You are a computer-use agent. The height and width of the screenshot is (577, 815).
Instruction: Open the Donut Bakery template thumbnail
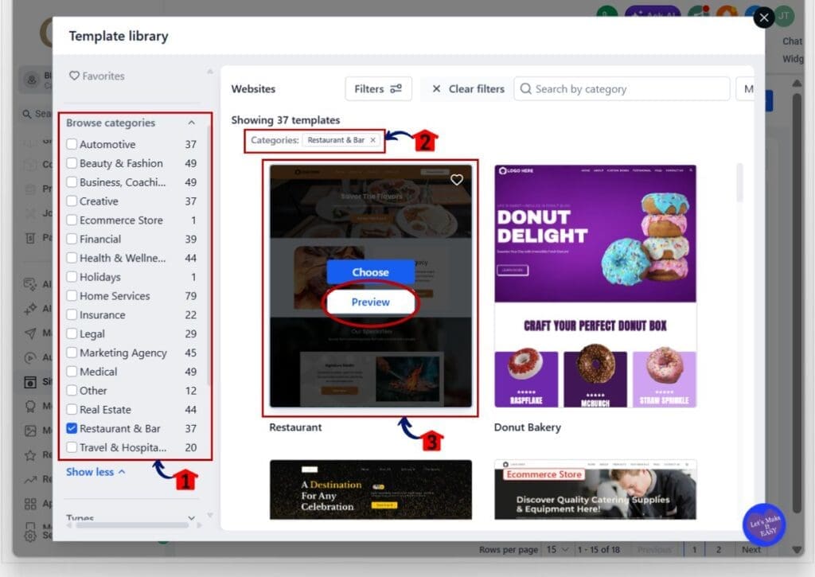tap(595, 286)
